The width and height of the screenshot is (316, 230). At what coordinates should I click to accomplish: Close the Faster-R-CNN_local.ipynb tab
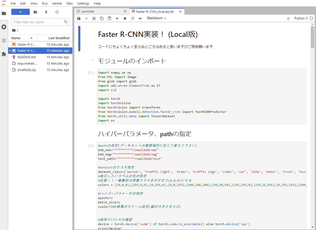(x=180, y=12)
